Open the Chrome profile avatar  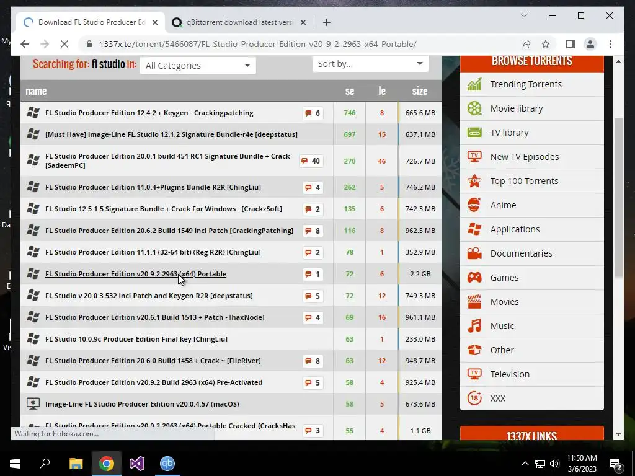pyautogui.click(x=590, y=44)
